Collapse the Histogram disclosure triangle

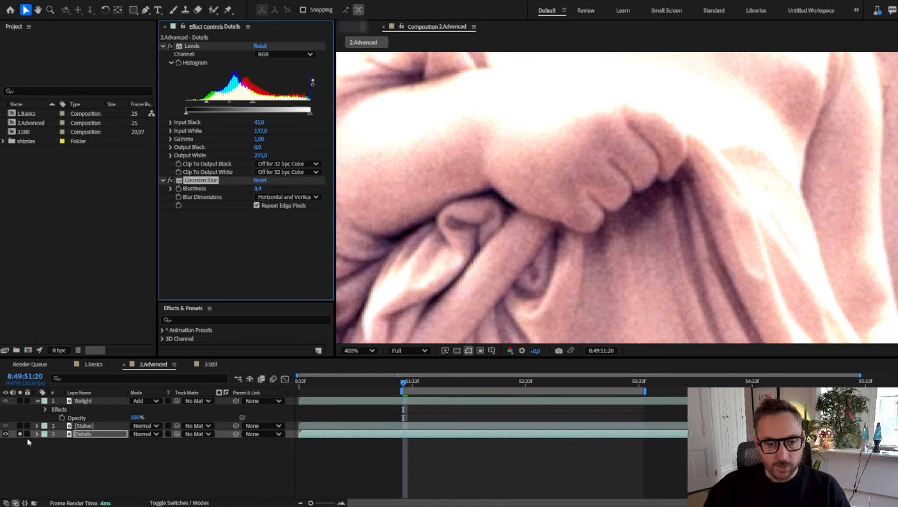click(172, 62)
